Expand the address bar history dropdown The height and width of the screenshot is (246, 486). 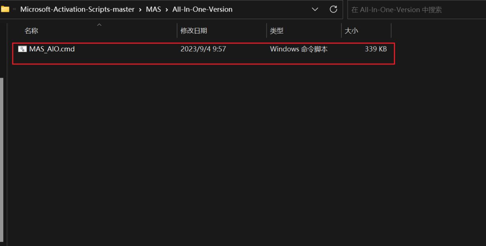(x=315, y=9)
